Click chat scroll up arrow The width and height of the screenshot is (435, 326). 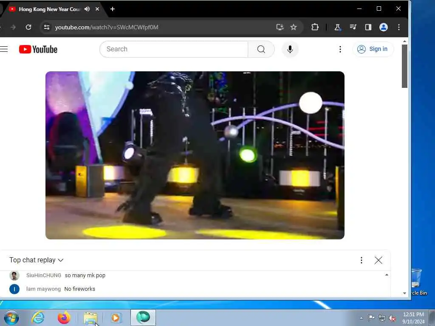(387, 275)
